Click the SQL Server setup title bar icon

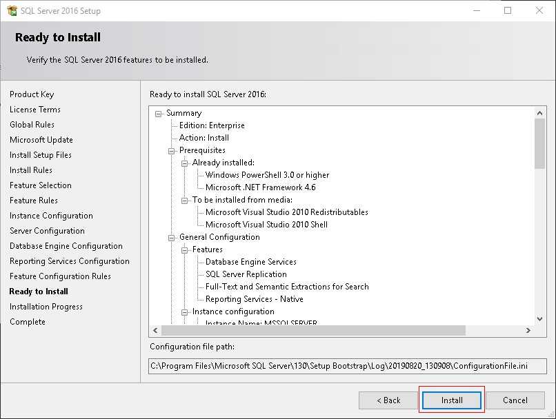[12, 10]
